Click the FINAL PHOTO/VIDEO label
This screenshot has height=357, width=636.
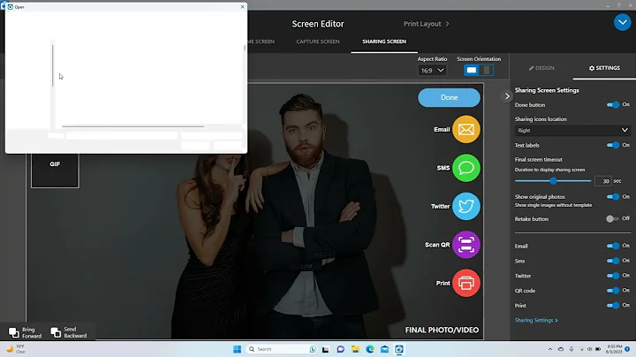pos(442,330)
